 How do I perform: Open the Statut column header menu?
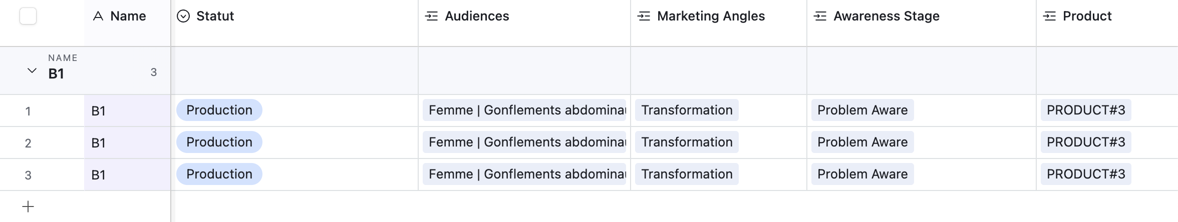pyautogui.click(x=215, y=16)
